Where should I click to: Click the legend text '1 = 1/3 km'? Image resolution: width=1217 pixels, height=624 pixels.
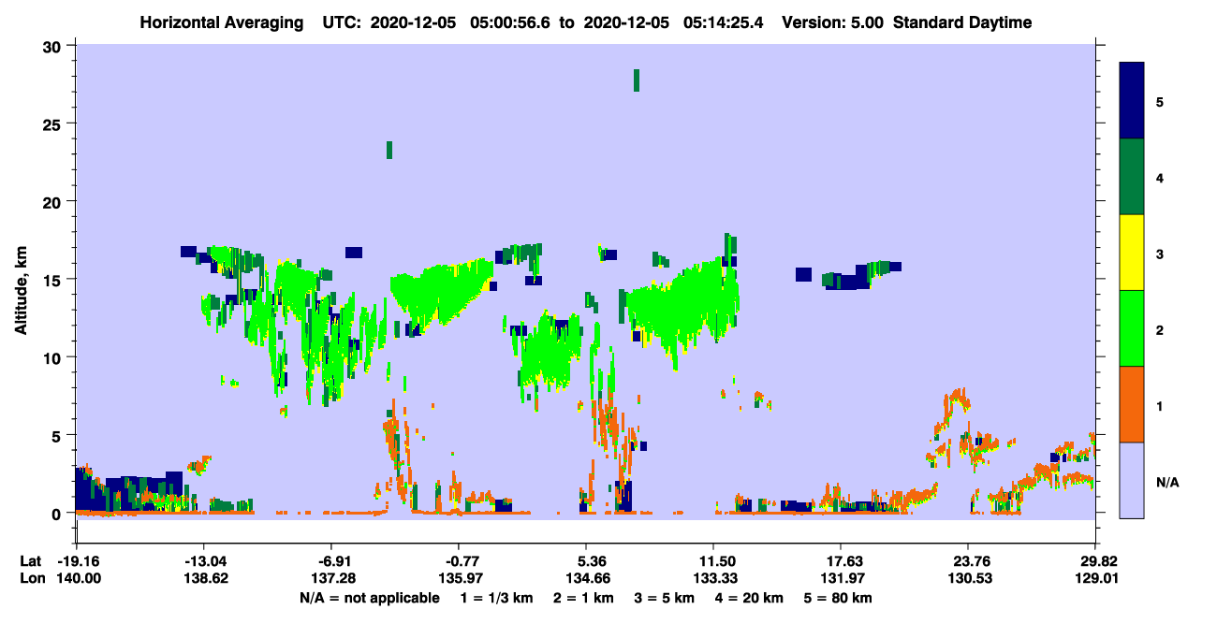[496, 598]
